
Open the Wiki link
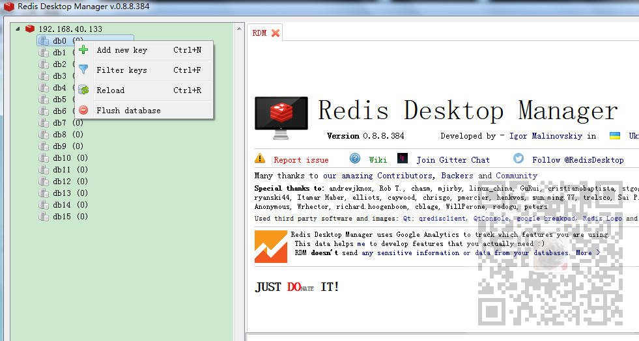pos(378,160)
